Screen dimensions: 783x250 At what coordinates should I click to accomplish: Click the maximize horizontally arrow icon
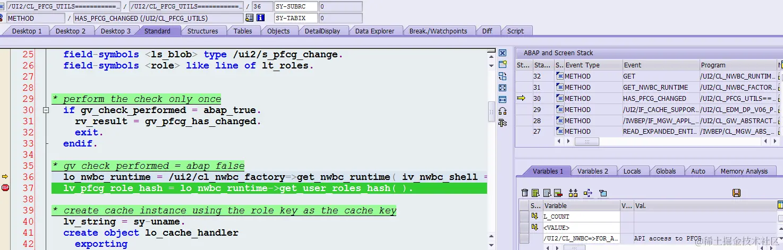coord(503,99)
